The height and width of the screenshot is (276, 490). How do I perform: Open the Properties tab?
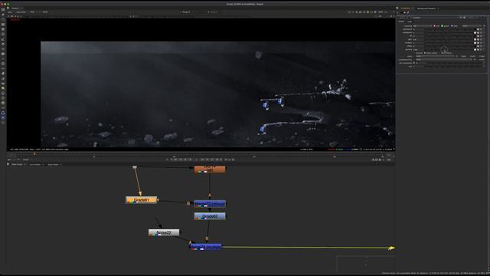click(x=405, y=8)
